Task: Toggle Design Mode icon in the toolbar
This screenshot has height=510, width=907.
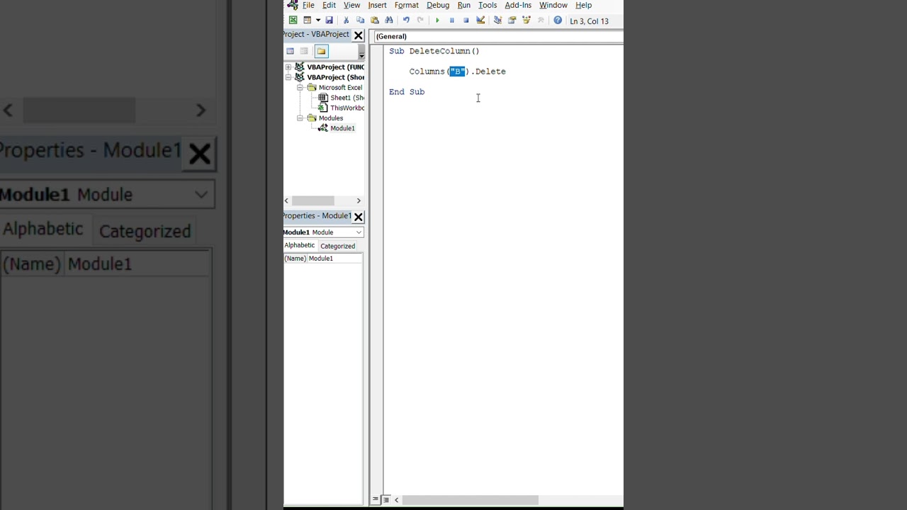Action: click(x=480, y=21)
